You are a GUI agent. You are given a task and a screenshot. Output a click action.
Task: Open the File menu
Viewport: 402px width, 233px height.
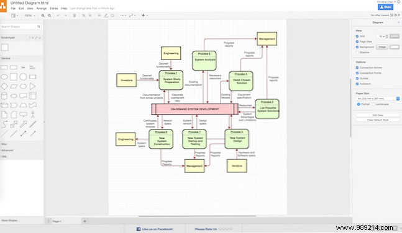coord(13,9)
